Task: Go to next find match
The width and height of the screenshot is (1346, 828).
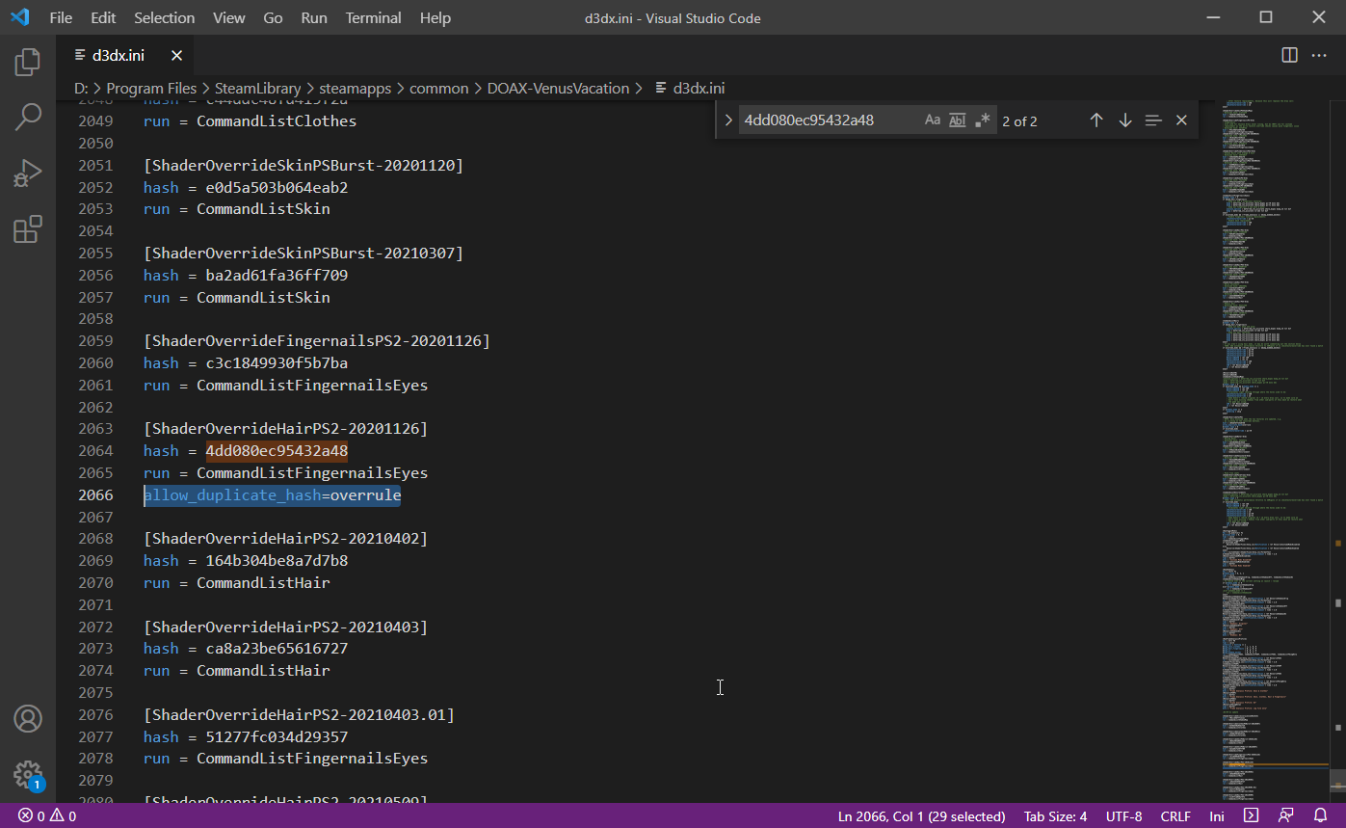Action: pyautogui.click(x=1124, y=120)
